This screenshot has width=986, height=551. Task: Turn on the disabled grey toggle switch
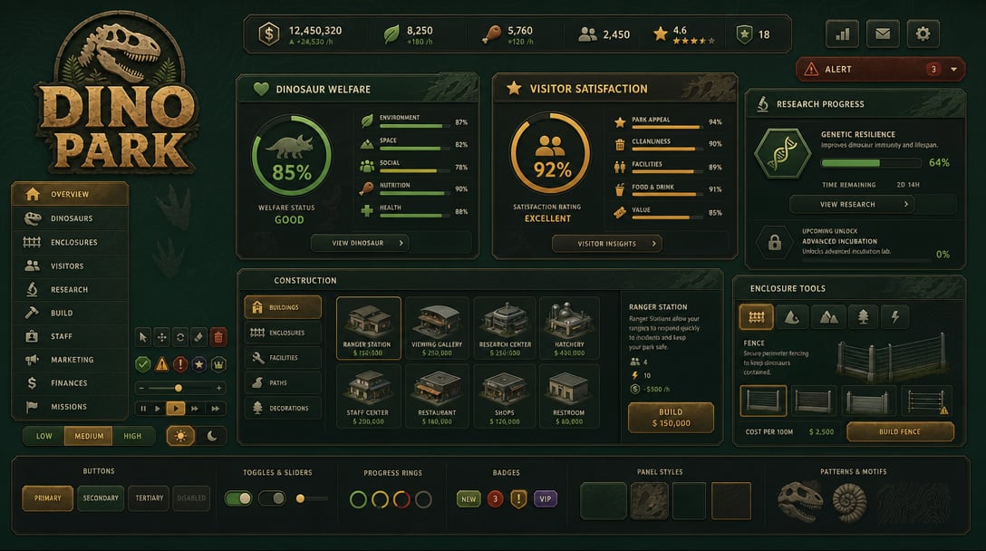(x=272, y=498)
